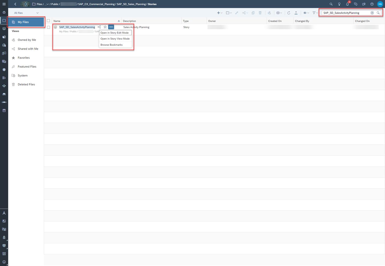Select the SAP_SD_SalesActivityPlanning row checkbox
This screenshot has width=385, height=266.
(x=48, y=27)
